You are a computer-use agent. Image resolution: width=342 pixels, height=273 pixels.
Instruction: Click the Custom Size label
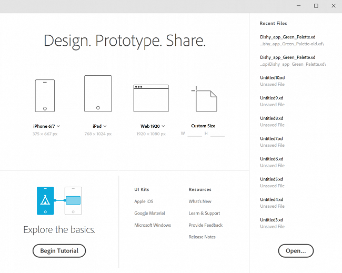203,126
